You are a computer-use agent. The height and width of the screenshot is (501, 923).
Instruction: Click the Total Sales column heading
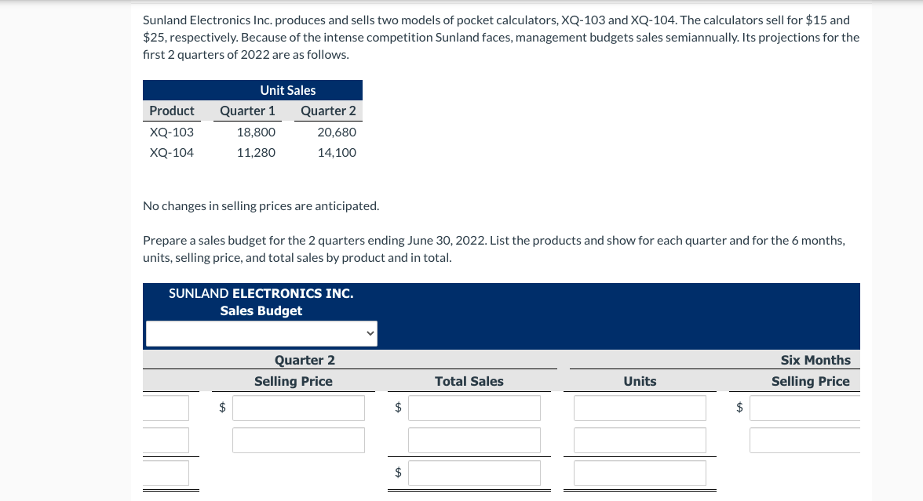pyautogui.click(x=469, y=382)
